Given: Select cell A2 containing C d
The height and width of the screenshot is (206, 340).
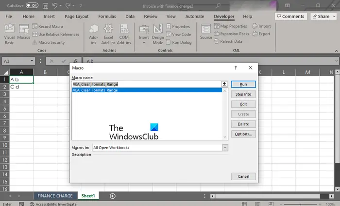Looking at the screenshot, I should (x=21, y=87).
